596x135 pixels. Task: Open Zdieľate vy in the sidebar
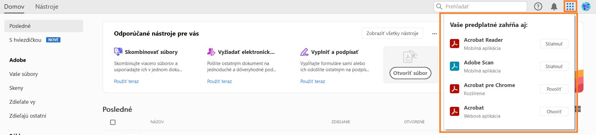coord(22,102)
